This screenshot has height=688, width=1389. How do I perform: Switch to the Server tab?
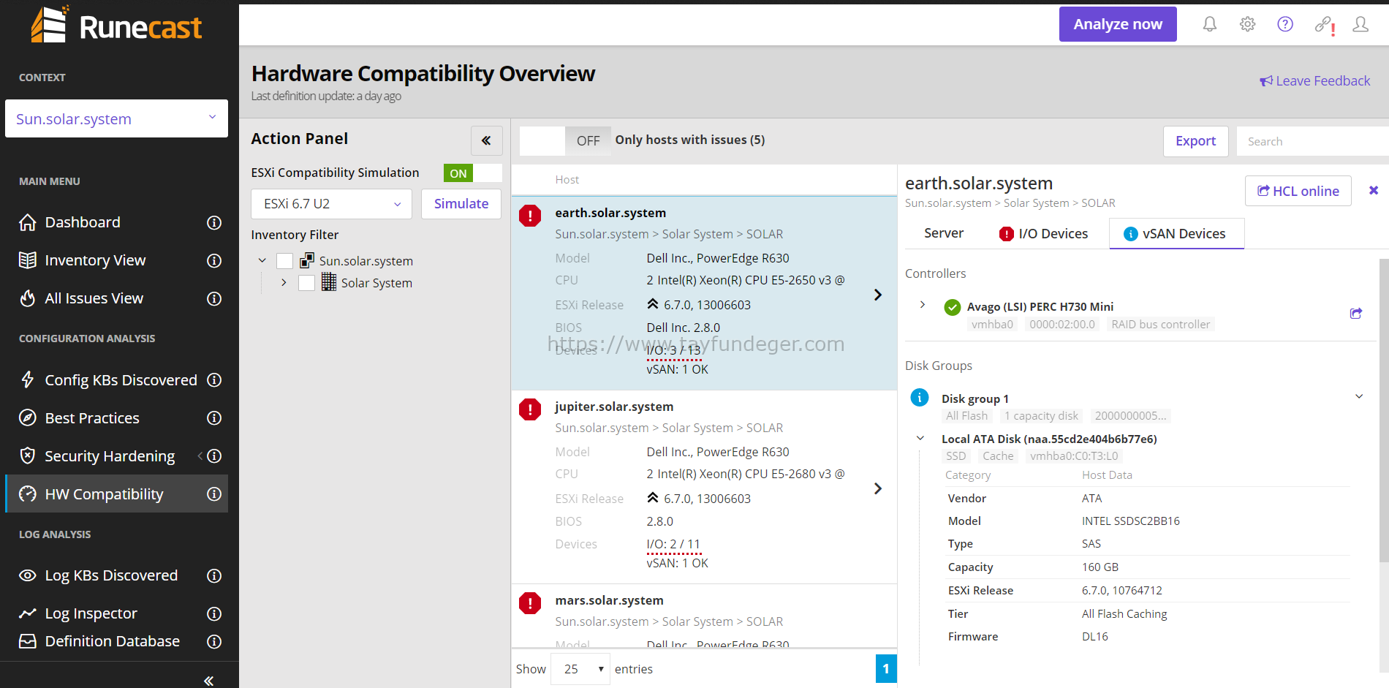coord(944,233)
